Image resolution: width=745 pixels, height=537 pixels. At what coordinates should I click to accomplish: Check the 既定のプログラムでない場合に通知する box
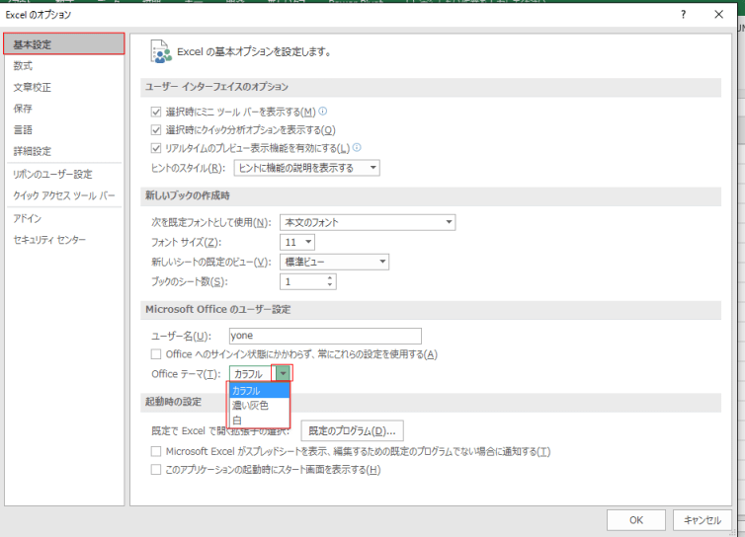point(156,451)
